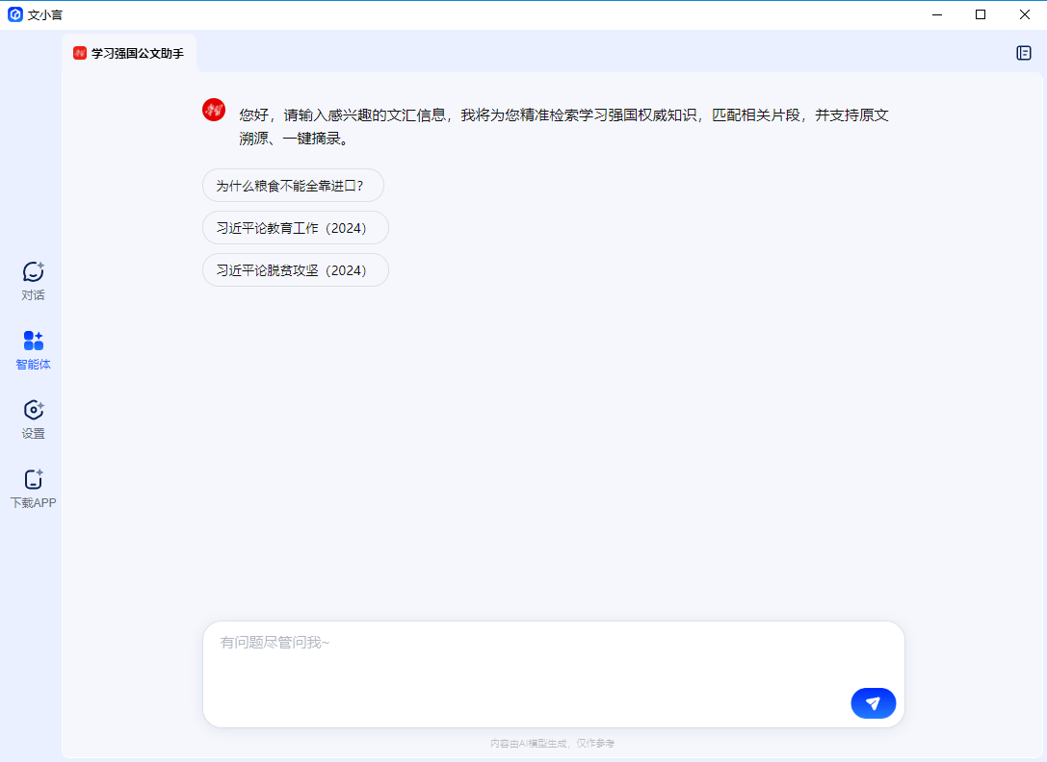Click the AI content disclaimer text
Viewport: 1047px width, 762px height.
click(x=553, y=742)
